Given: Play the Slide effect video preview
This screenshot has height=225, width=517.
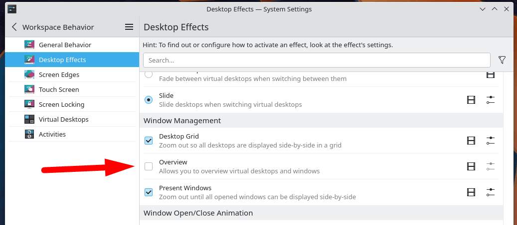Looking at the screenshot, I should [x=471, y=100].
